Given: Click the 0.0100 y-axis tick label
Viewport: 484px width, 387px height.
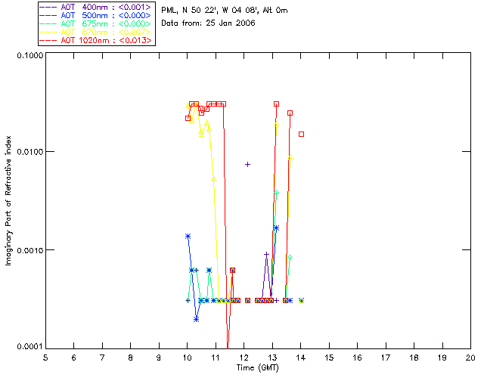Looking at the screenshot, I should coord(30,152).
